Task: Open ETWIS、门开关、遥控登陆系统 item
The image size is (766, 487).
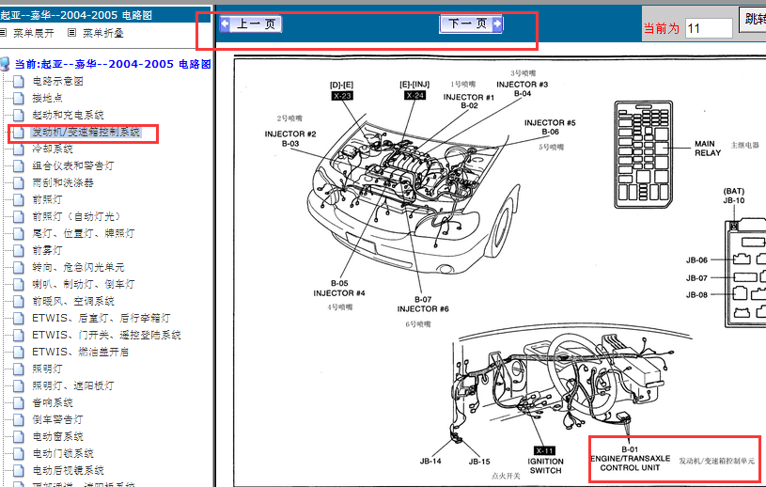Action: (x=106, y=335)
